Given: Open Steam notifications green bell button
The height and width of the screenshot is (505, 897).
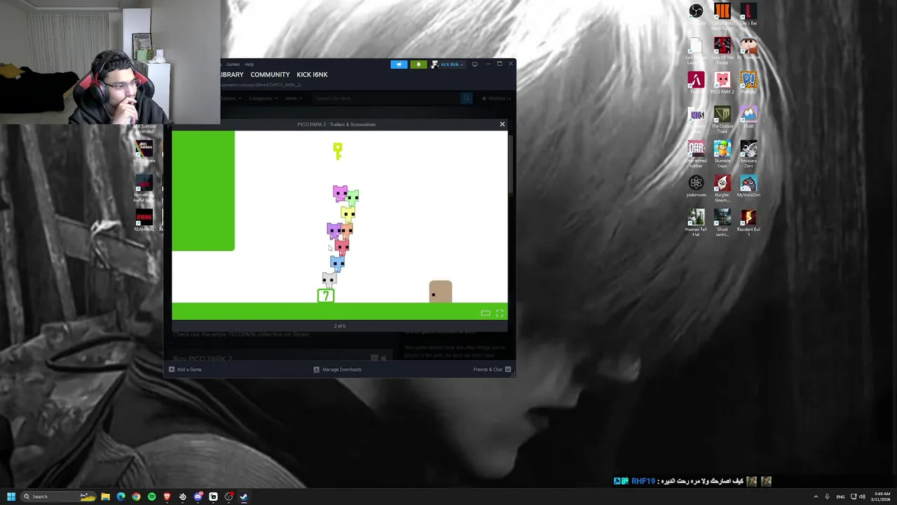Looking at the screenshot, I should 418,65.
